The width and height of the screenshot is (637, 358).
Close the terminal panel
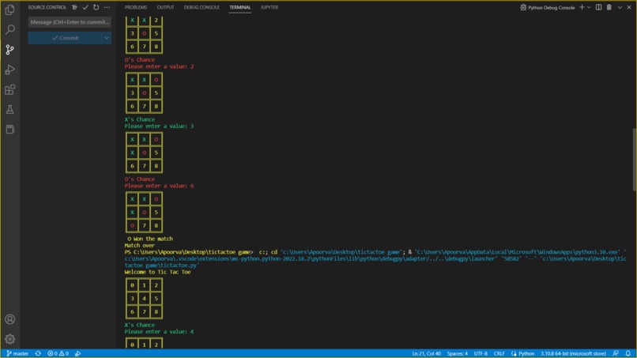tap(629, 7)
